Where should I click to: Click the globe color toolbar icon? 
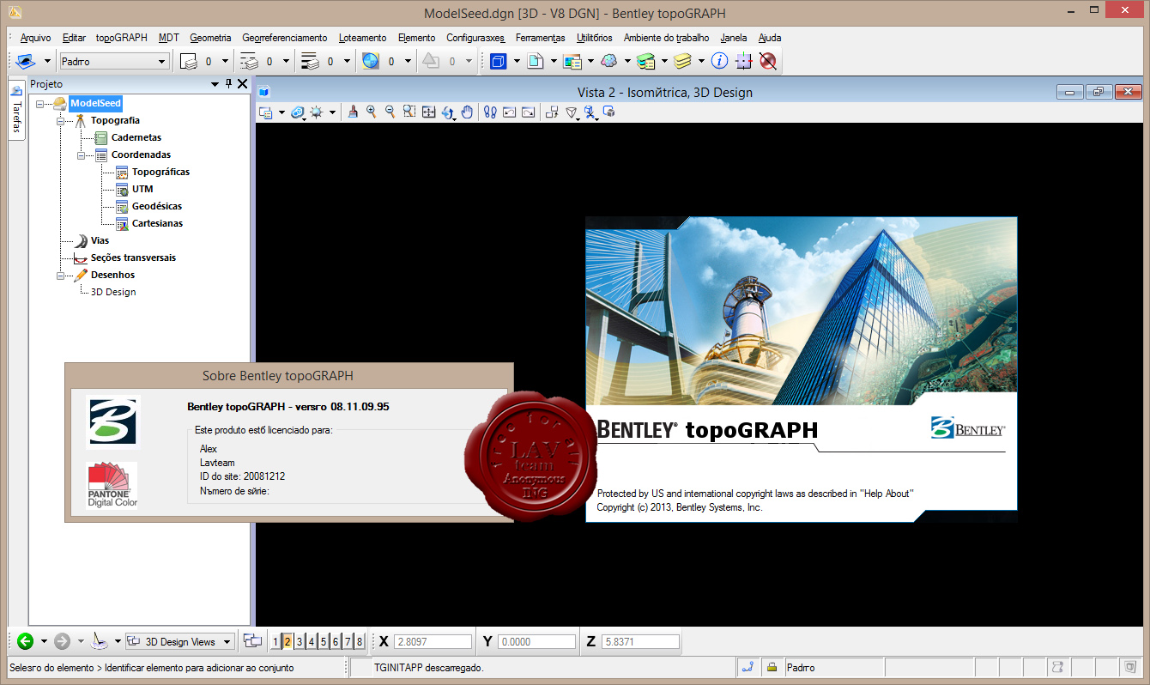[370, 61]
